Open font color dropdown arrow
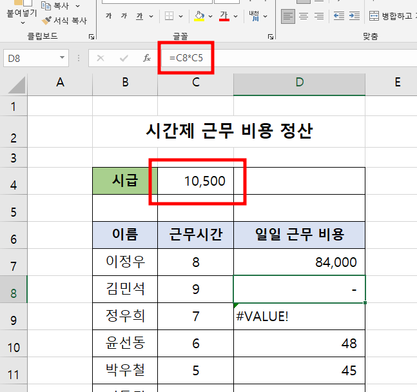417x392 pixels. 236,17
